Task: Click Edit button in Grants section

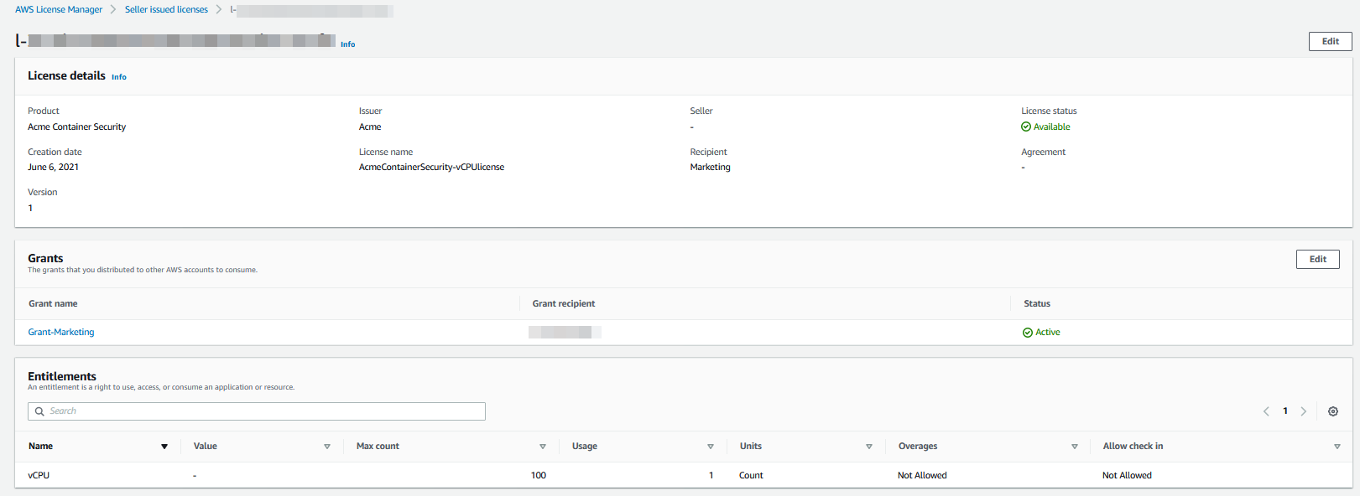Action: point(1318,259)
